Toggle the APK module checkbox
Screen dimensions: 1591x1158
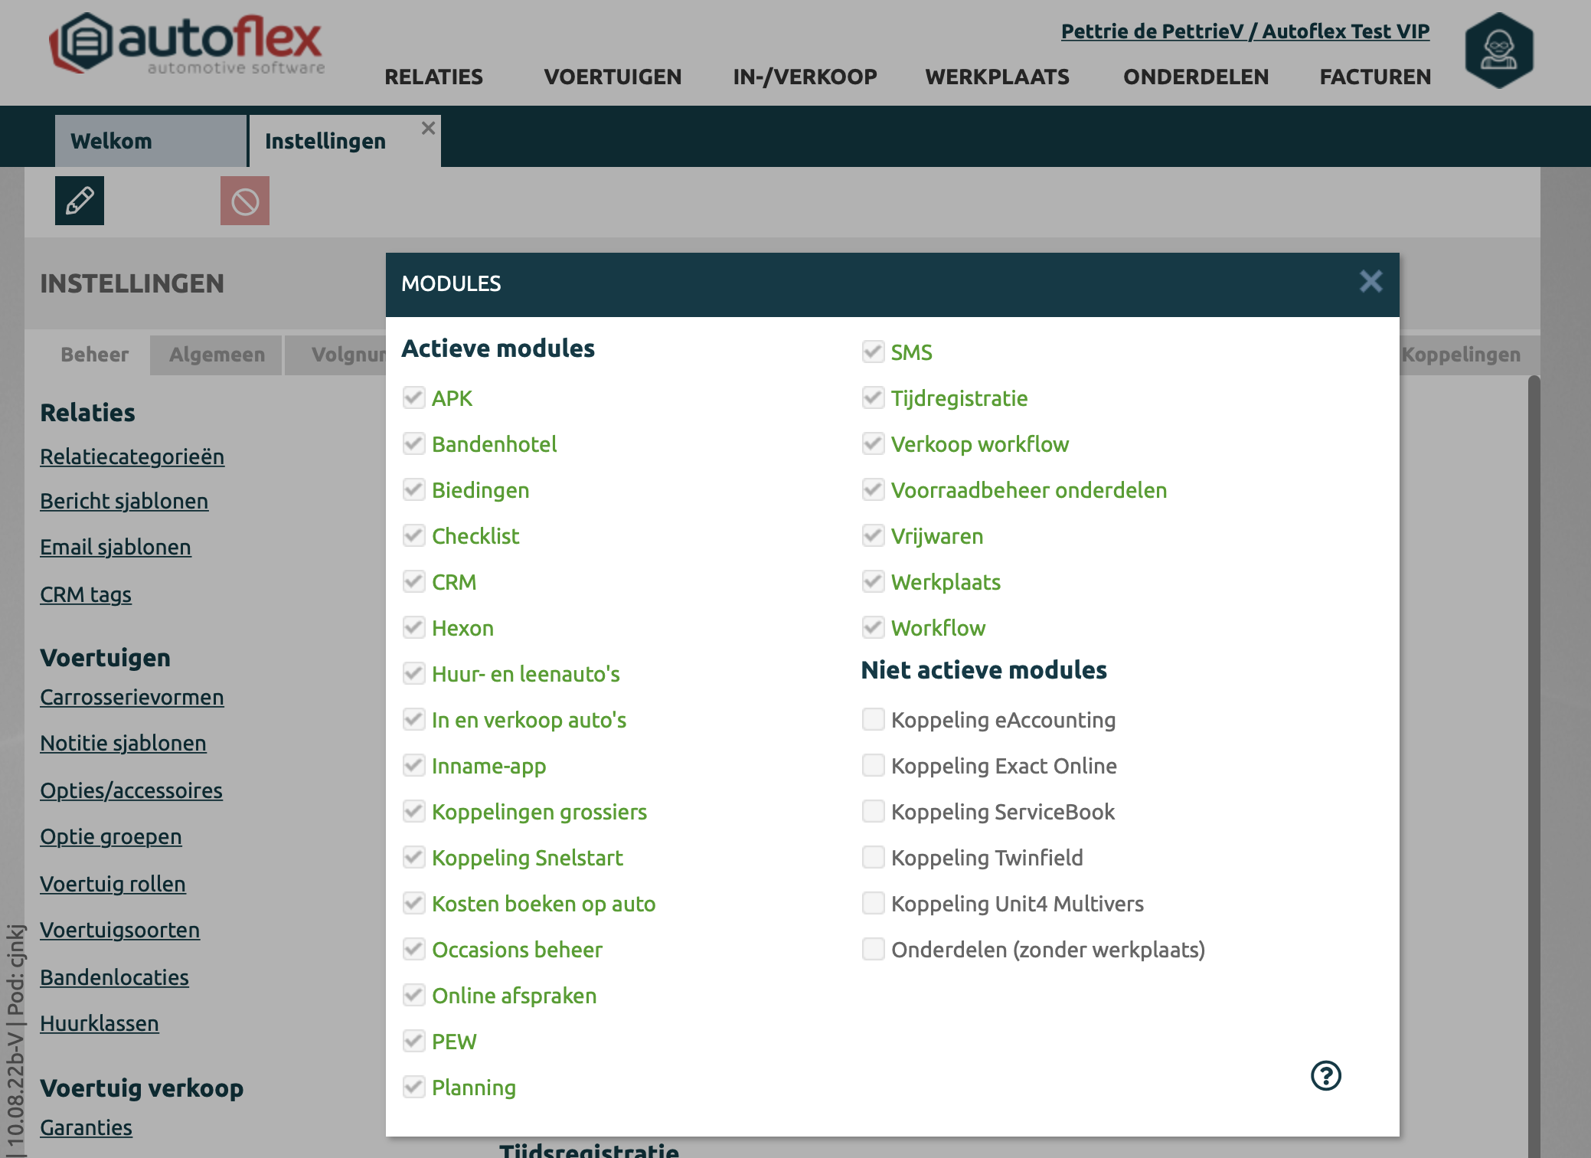[x=414, y=397]
